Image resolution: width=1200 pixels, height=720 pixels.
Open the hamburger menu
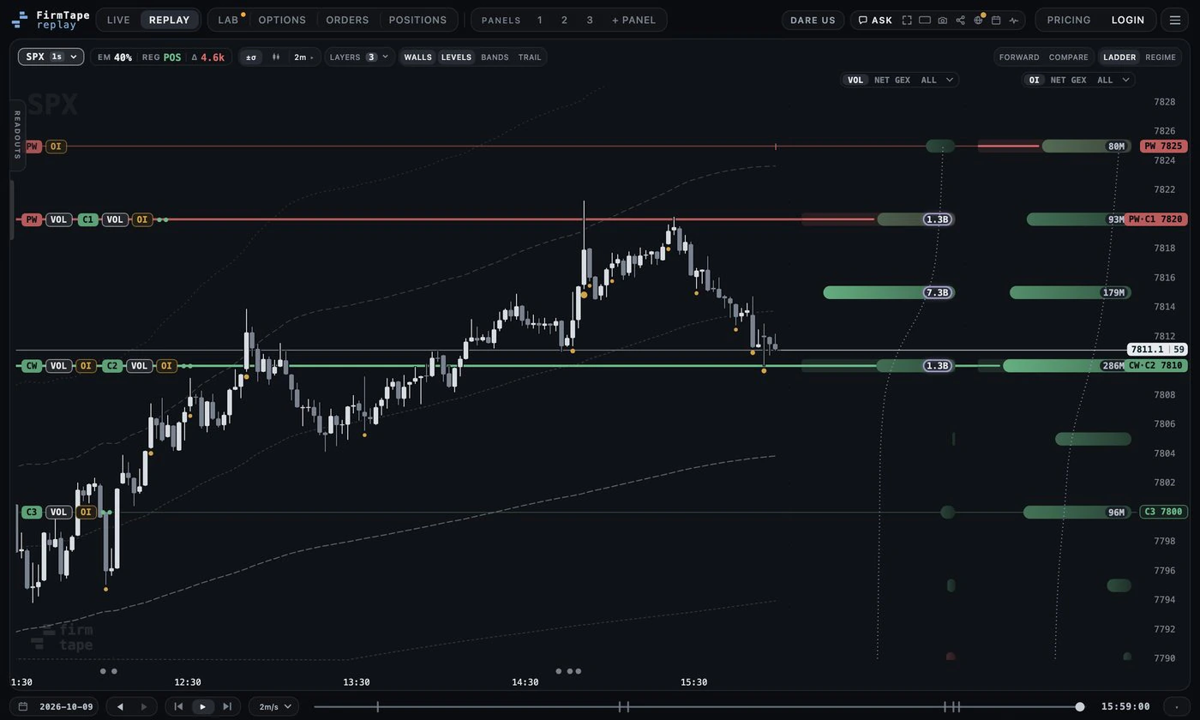1175,20
